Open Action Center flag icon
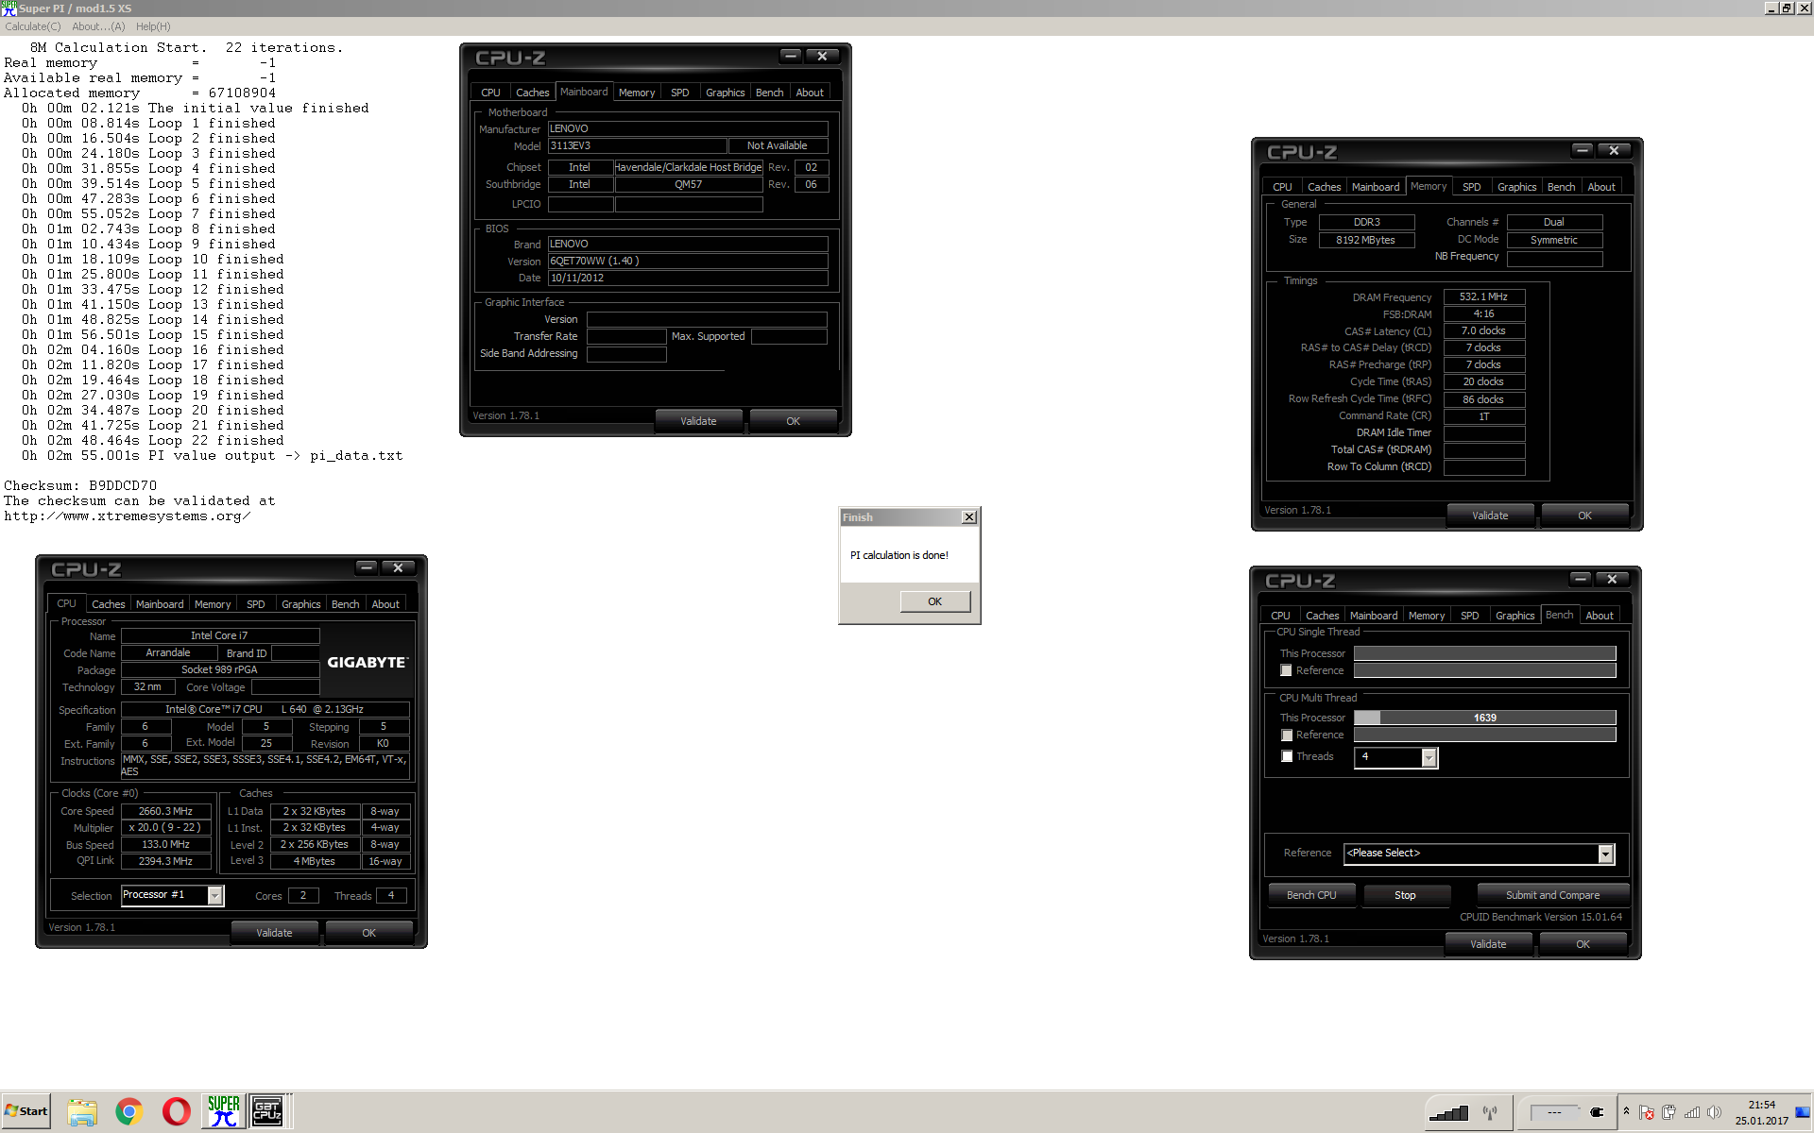 click(x=1647, y=1112)
